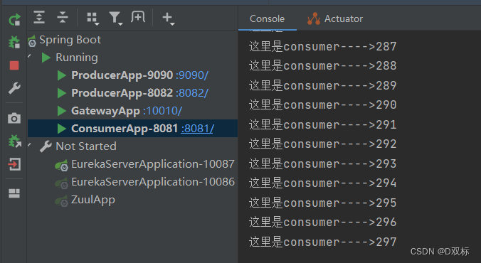481x263 pixels.
Task: Click the Spring Boot node icon
Action: [32, 41]
